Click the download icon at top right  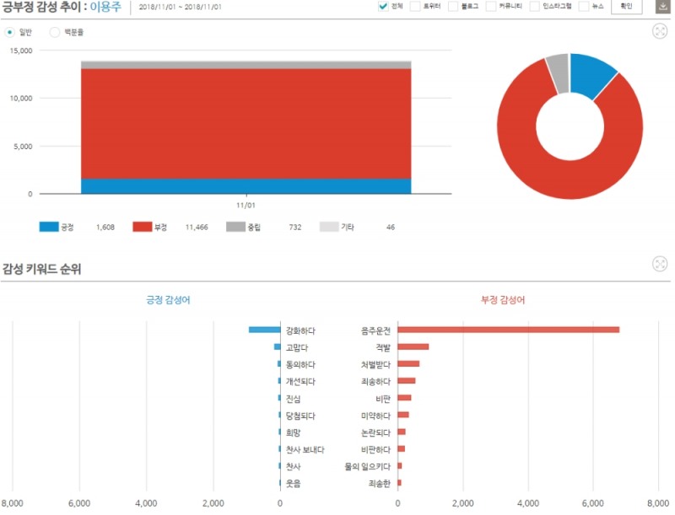click(662, 7)
